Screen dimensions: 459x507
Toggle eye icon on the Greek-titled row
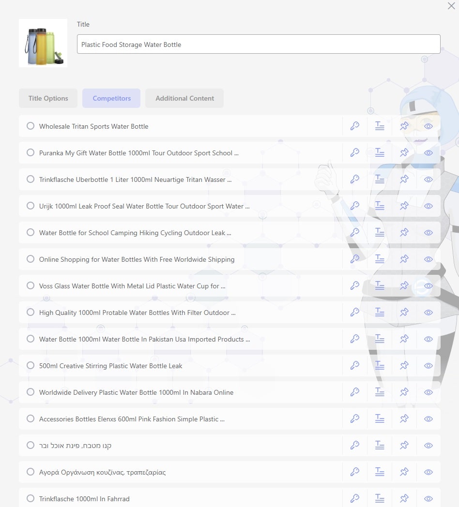coord(428,472)
